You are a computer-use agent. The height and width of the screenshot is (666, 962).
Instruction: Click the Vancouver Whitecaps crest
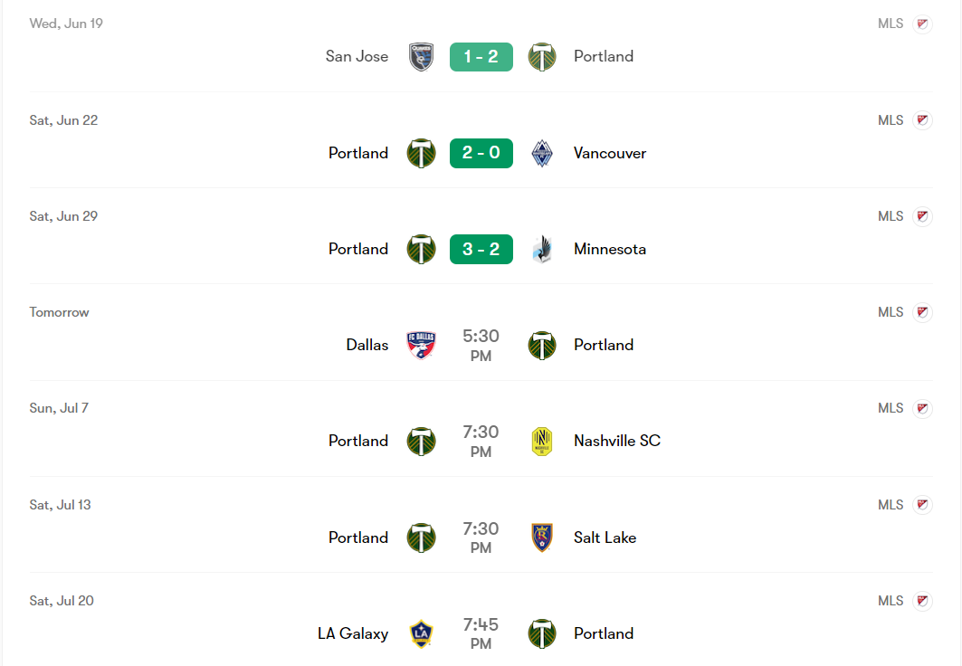coord(541,153)
